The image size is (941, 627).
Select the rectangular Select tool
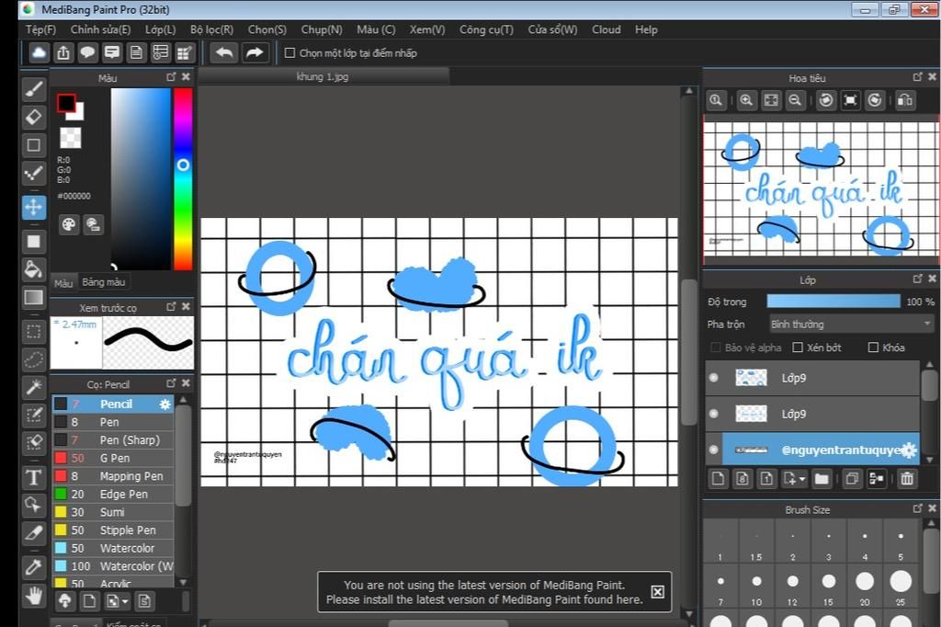pyautogui.click(x=34, y=332)
